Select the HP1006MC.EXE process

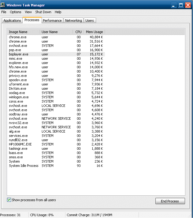pyautogui.click(x=56, y=144)
